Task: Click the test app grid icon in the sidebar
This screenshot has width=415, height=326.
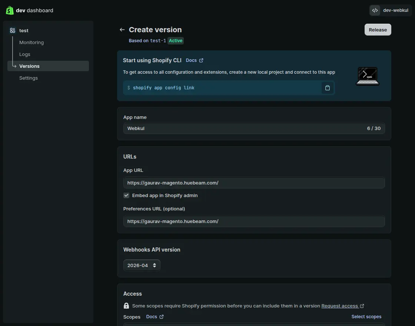Action: tap(13, 30)
